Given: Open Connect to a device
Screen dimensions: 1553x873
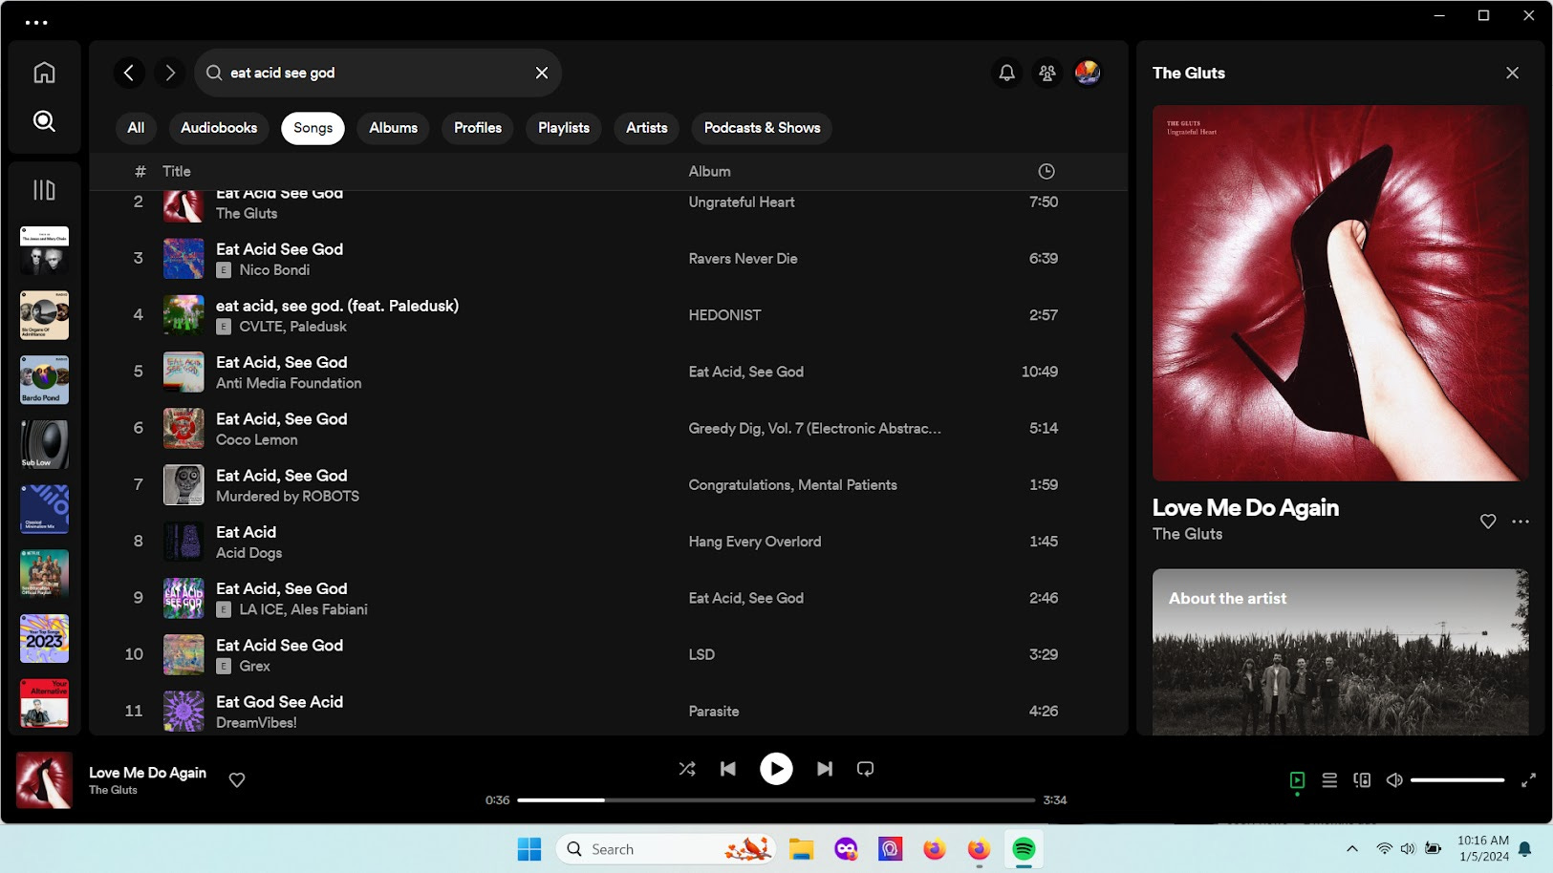Looking at the screenshot, I should pos(1362,780).
